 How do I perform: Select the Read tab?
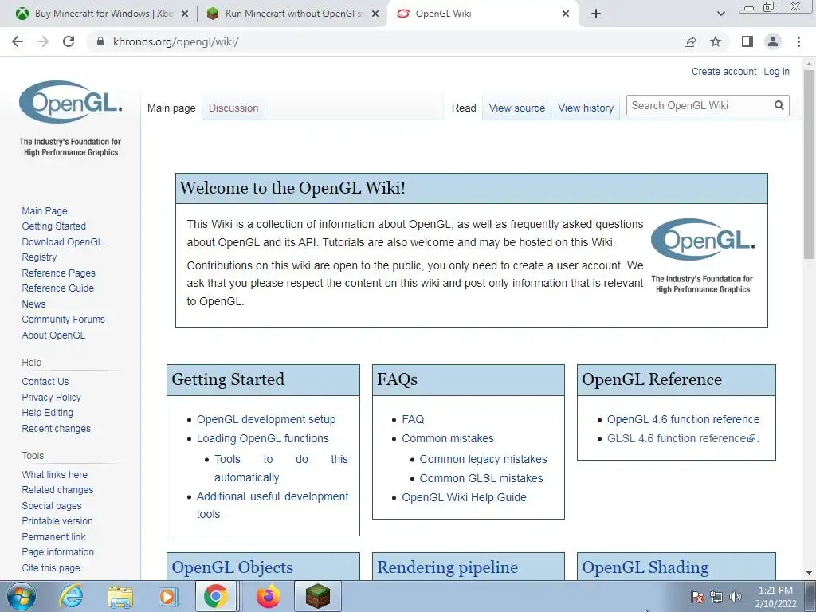coord(464,108)
